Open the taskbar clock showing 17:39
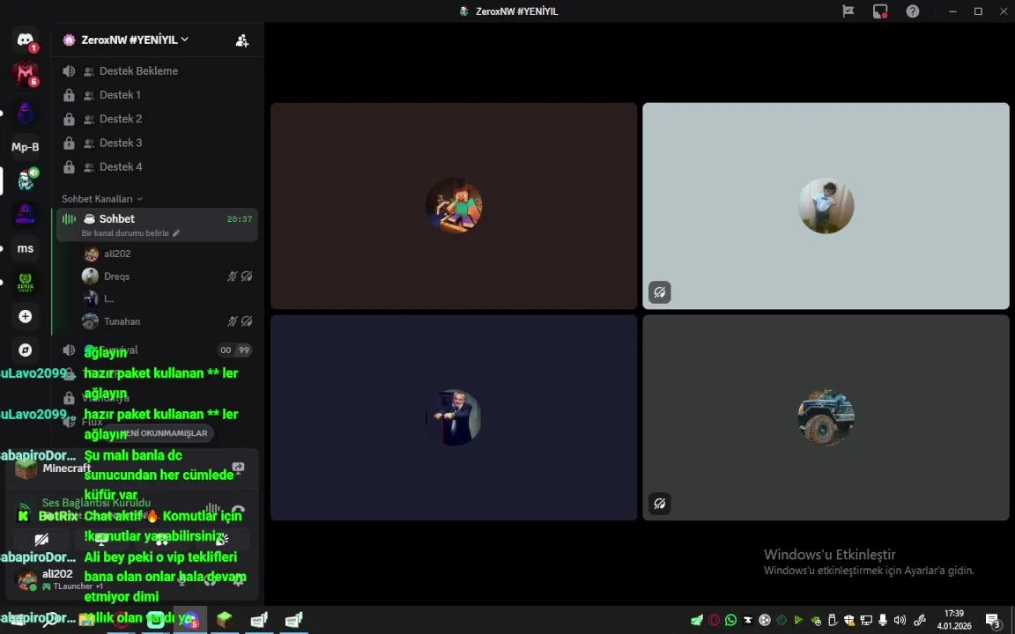 (x=954, y=620)
